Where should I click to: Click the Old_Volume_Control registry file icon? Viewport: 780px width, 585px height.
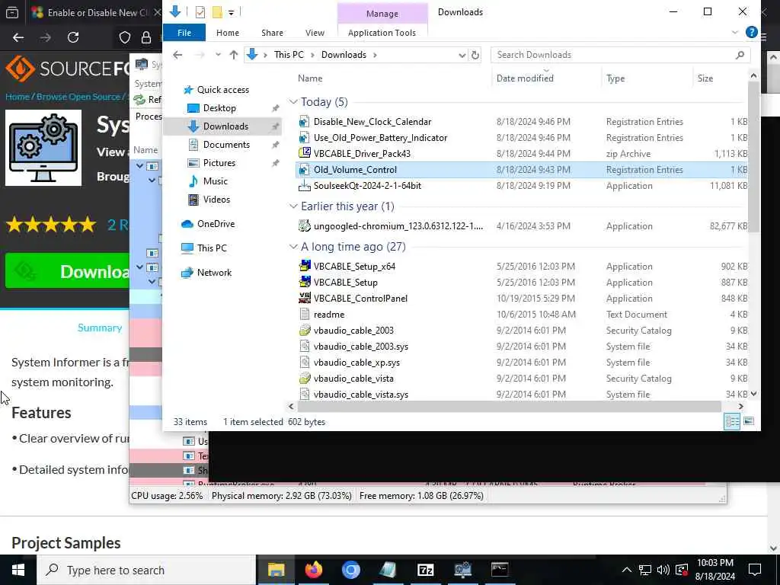pos(304,170)
